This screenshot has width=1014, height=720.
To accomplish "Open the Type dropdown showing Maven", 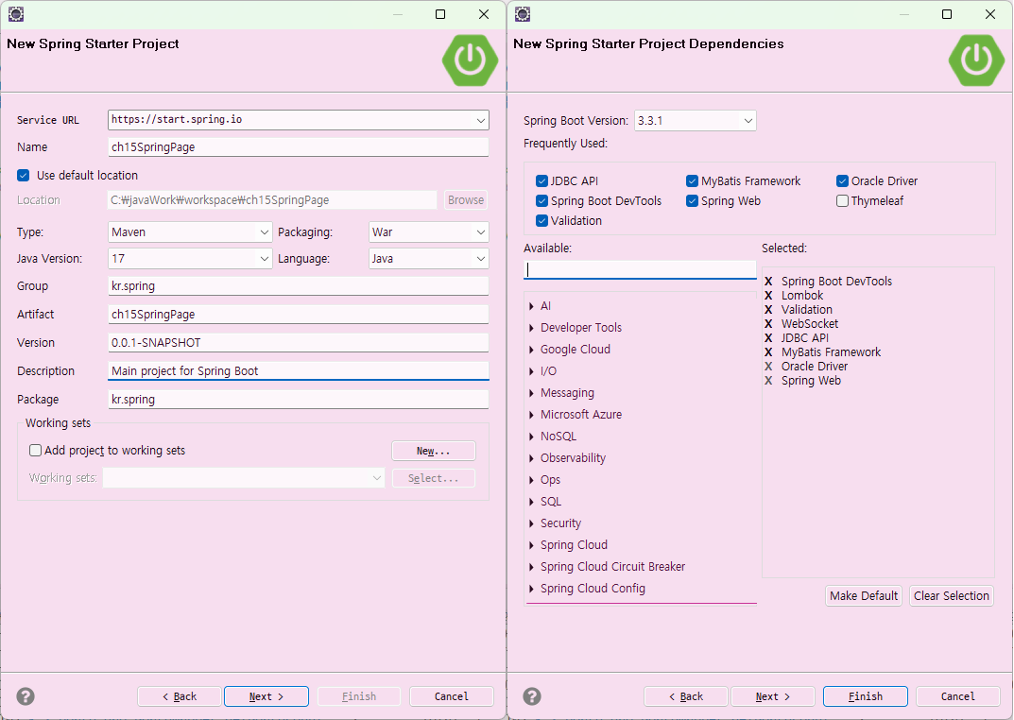I will point(264,232).
